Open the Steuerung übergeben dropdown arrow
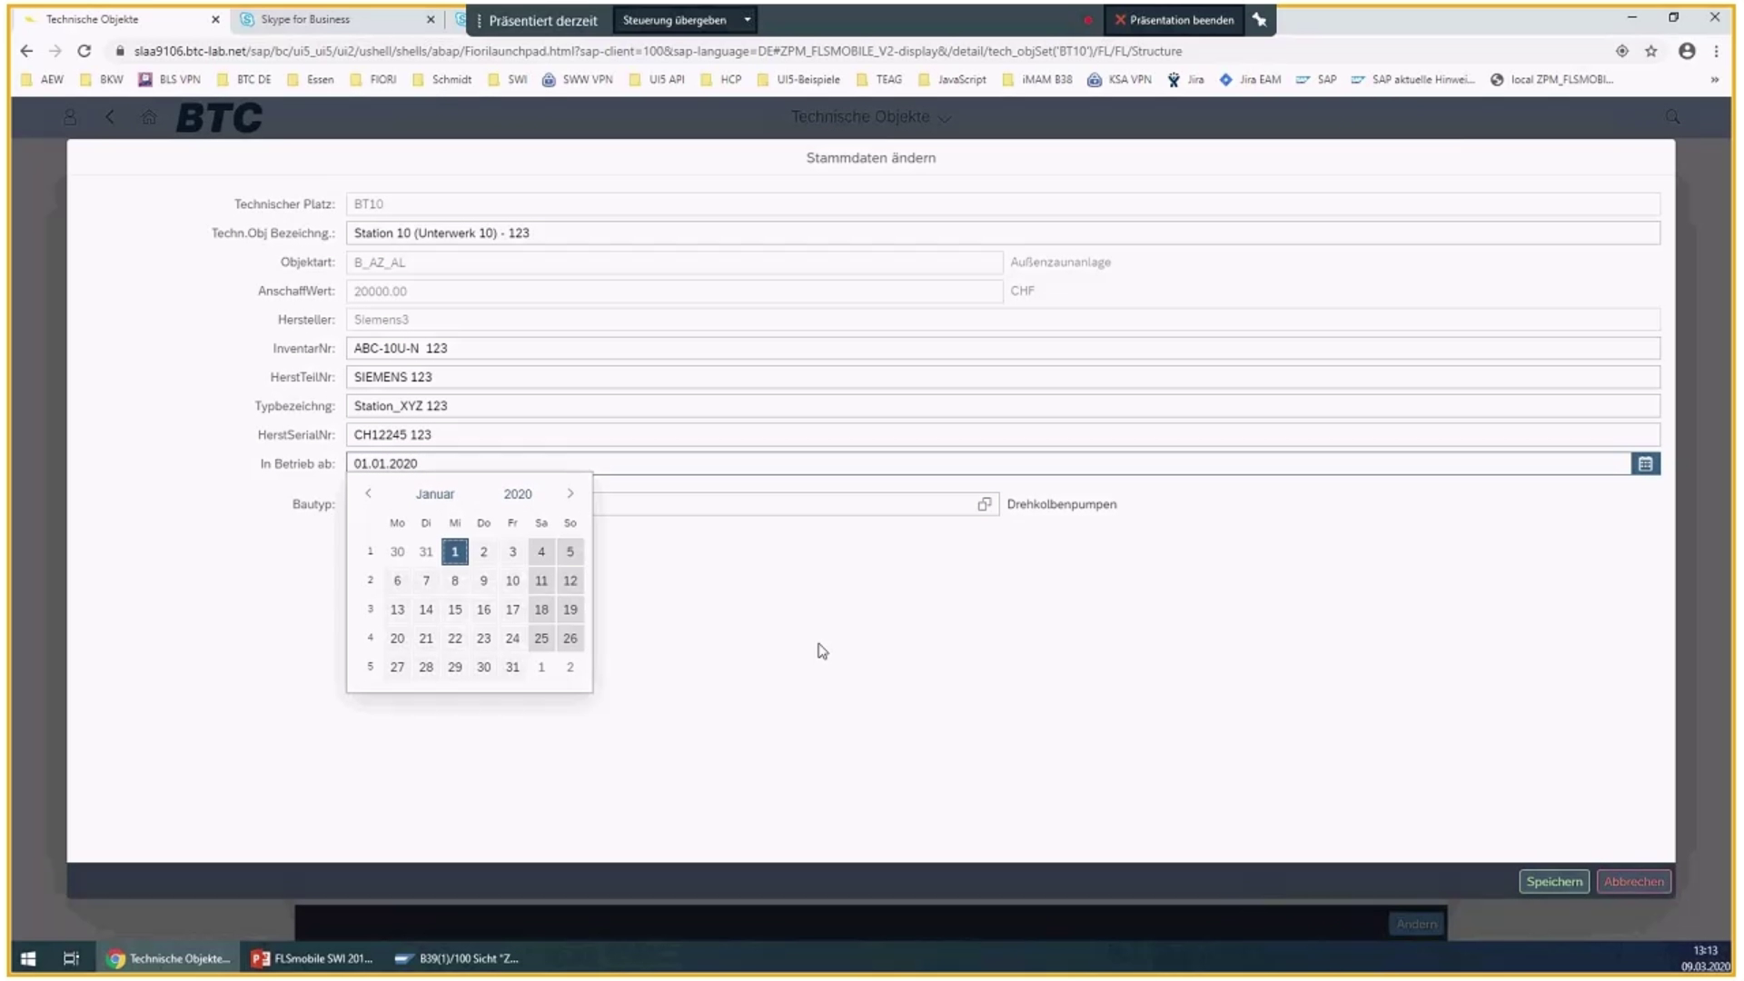Image resolution: width=1744 pixels, height=981 pixels. (x=747, y=19)
